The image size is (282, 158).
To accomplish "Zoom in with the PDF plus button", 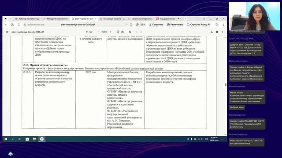I will tap(111, 32).
